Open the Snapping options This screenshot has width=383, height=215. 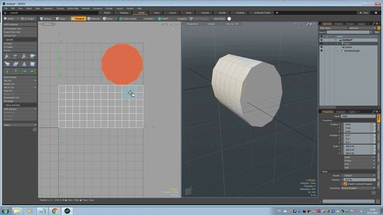180,19
